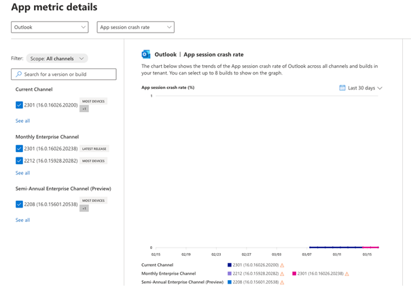Click See all under Monthly Enterprise Channel
Viewport: 411px width, 291px height.
(x=22, y=173)
